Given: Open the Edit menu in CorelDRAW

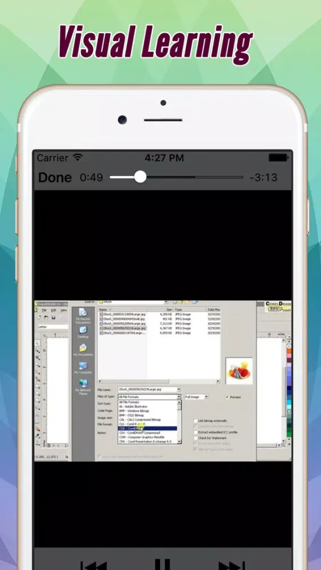Looking at the screenshot, I should pyautogui.click(x=54, y=310).
